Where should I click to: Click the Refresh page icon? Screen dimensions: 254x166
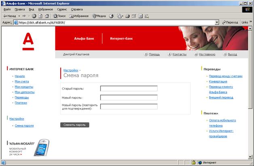(x=40, y=16)
